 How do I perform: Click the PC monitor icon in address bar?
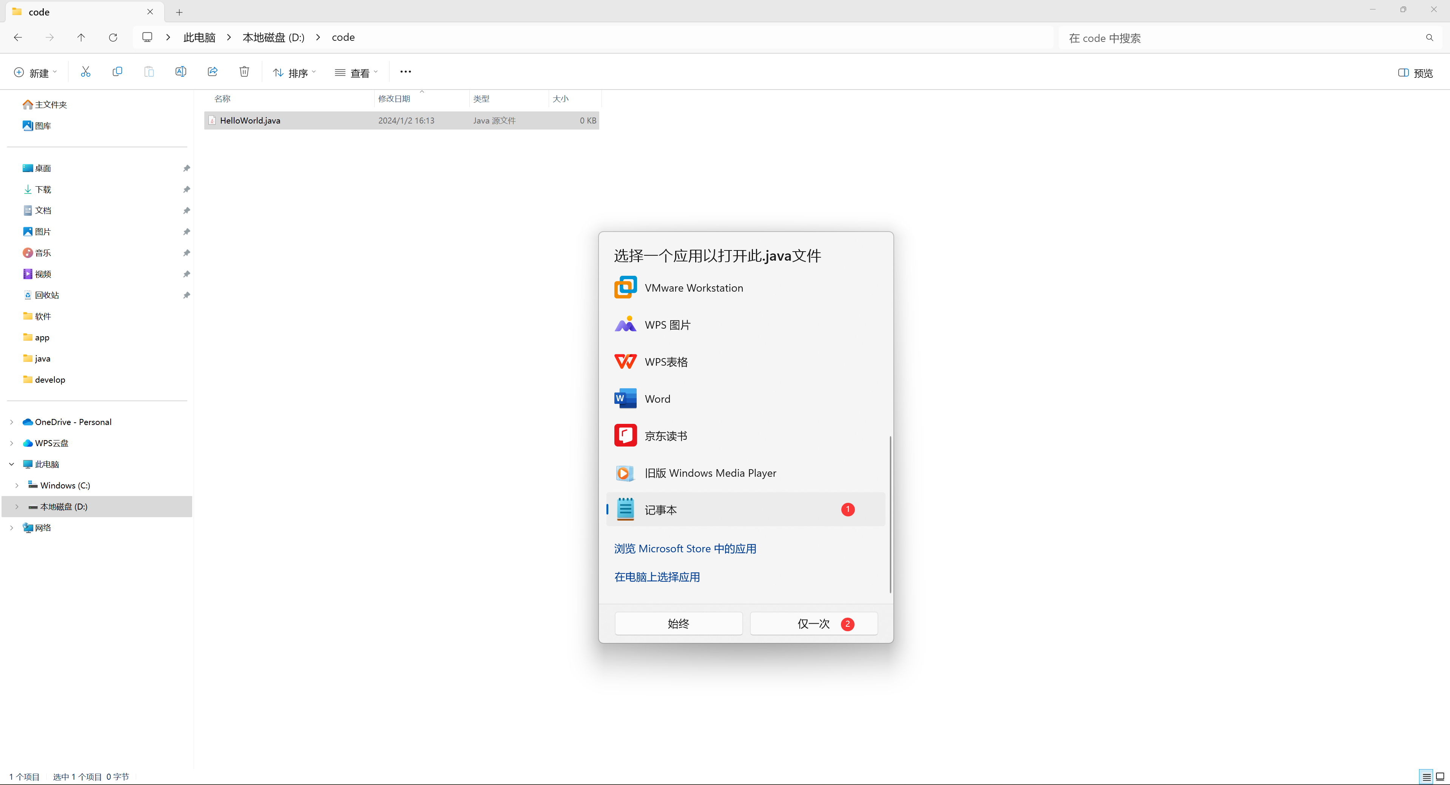(x=148, y=37)
